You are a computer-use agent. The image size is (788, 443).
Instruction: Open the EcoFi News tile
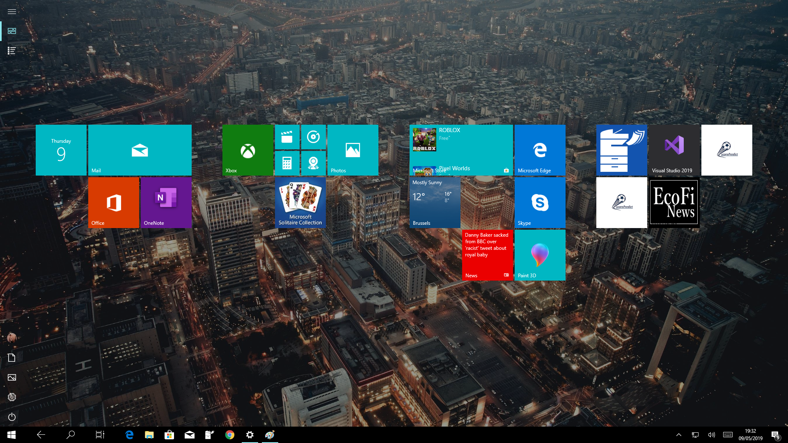pos(674,203)
